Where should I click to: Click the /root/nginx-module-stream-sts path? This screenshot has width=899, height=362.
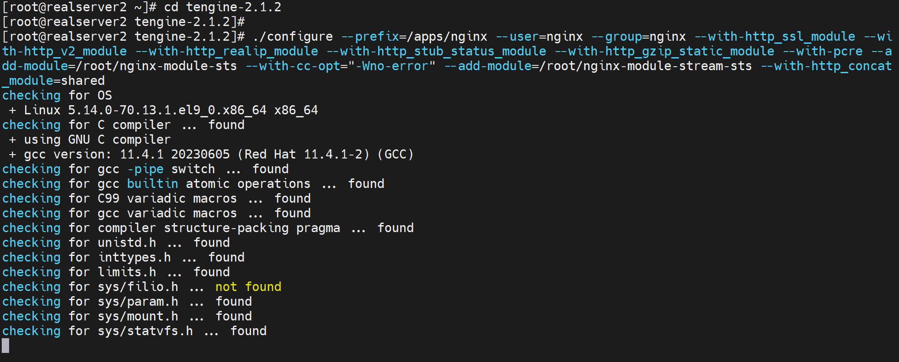click(646, 66)
